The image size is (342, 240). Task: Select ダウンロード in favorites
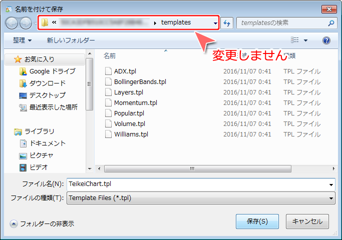click(x=48, y=83)
